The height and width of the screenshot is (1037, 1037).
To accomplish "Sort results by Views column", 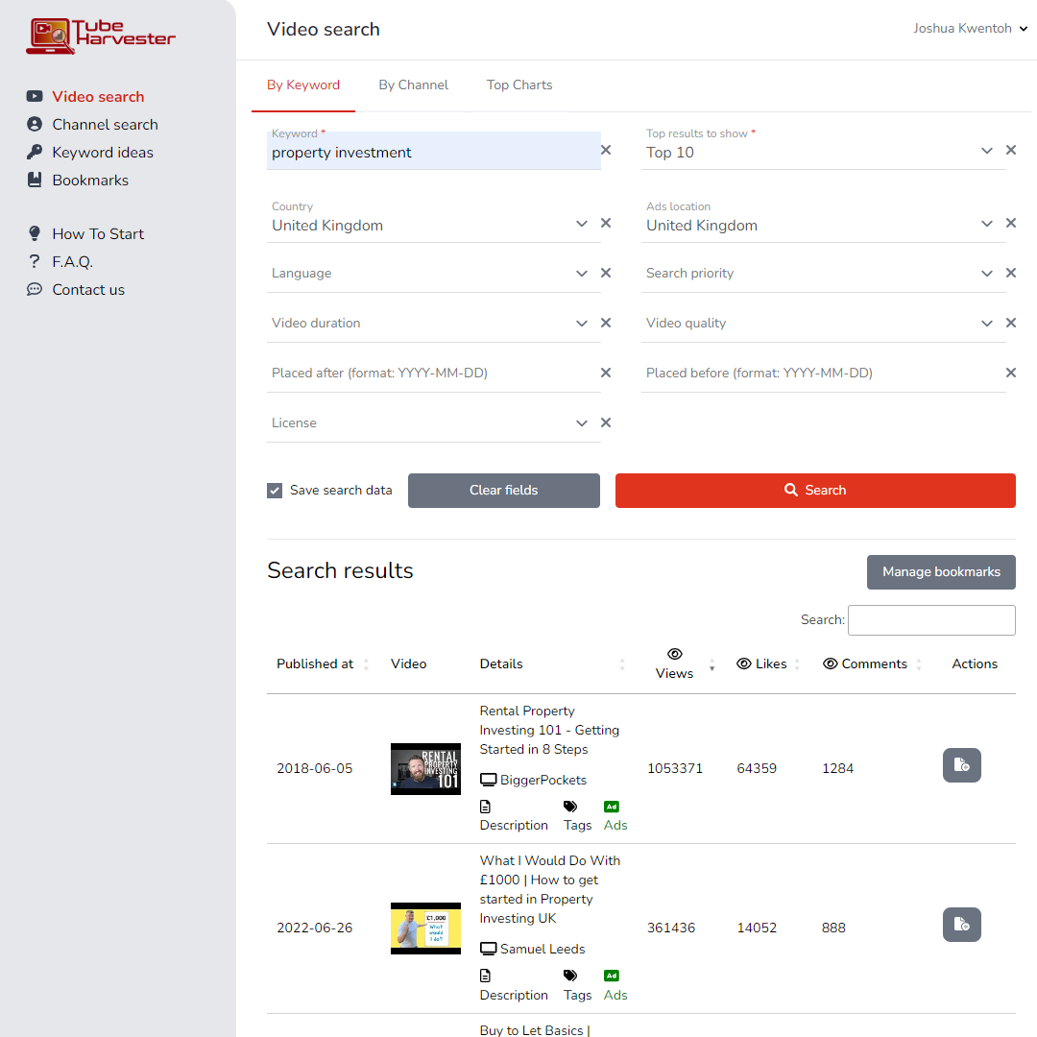I will pyautogui.click(x=675, y=663).
